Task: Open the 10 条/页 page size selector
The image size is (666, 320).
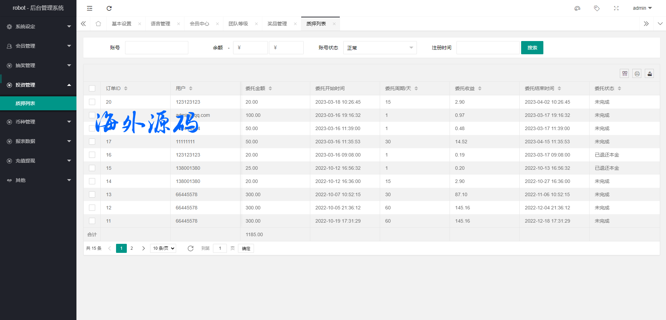Action: (x=163, y=248)
